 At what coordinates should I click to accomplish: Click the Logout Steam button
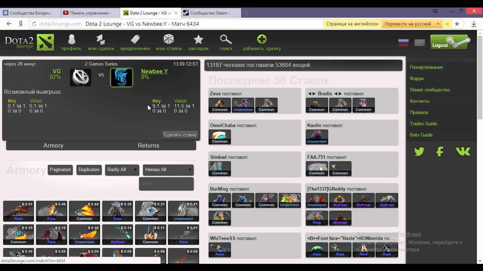tap(451, 42)
